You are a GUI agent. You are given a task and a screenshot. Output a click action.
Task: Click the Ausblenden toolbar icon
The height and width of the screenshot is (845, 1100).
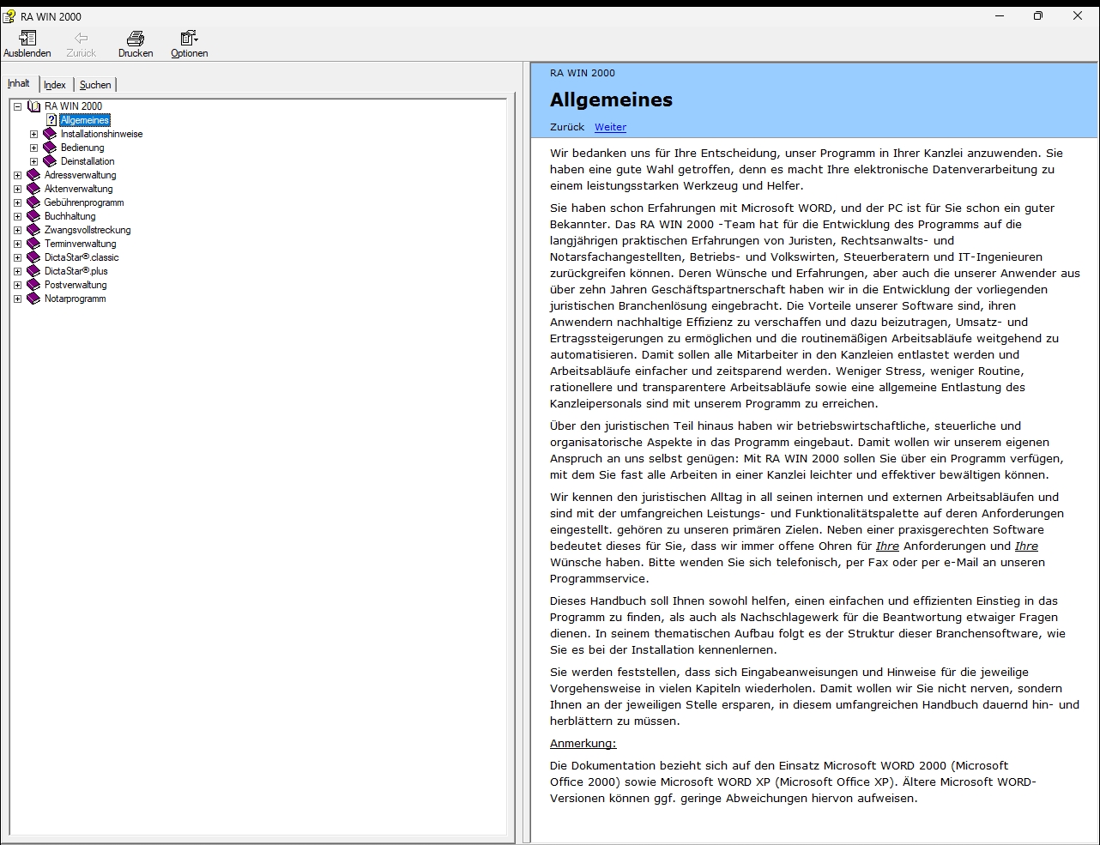(27, 38)
